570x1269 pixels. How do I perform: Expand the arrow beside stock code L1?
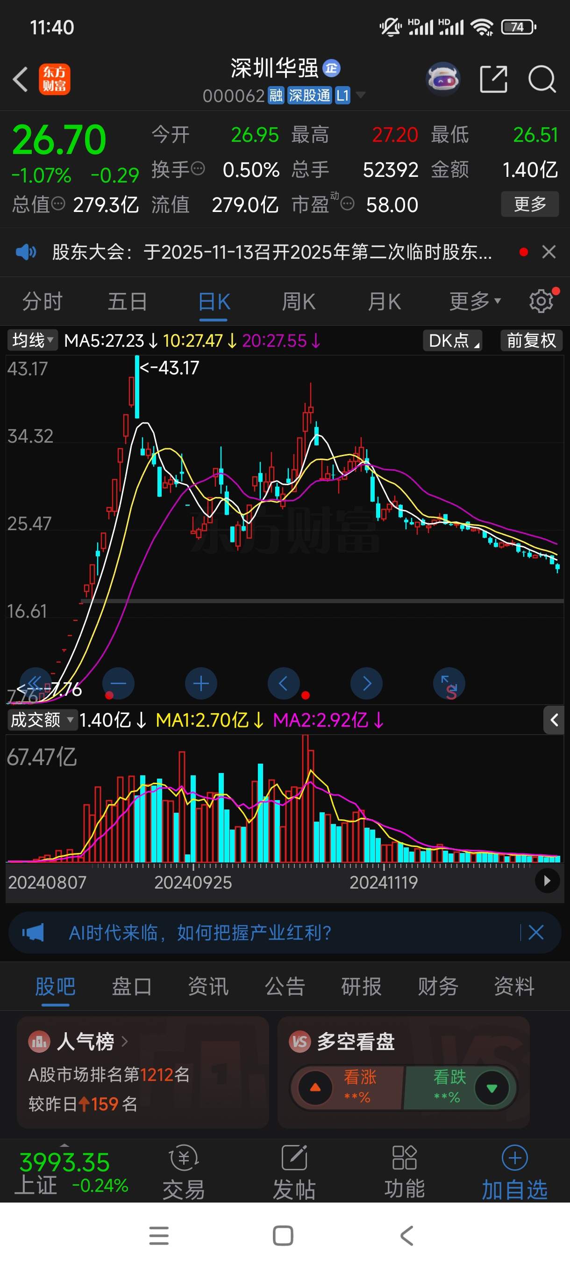click(x=361, y=95)
